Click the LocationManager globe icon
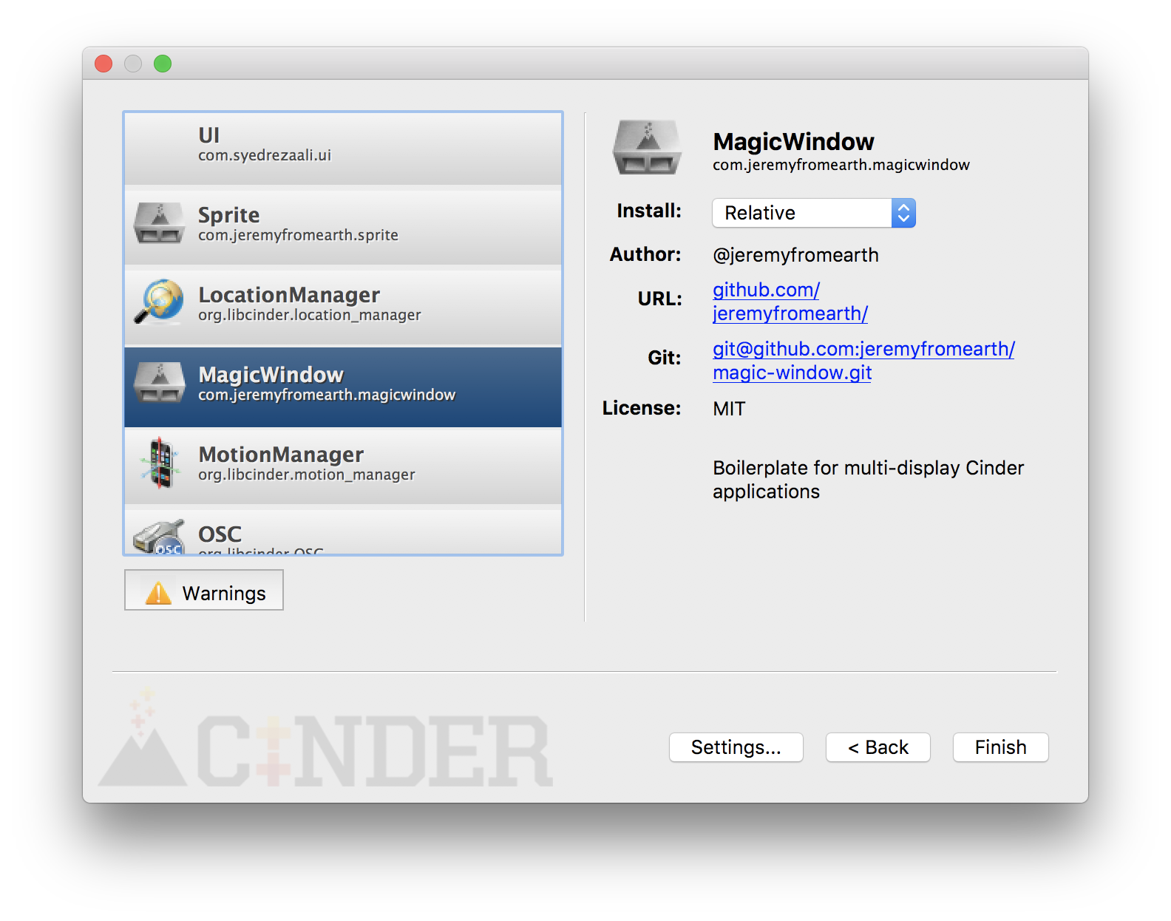The image size is (1171, 921). [x=159, y=302]
